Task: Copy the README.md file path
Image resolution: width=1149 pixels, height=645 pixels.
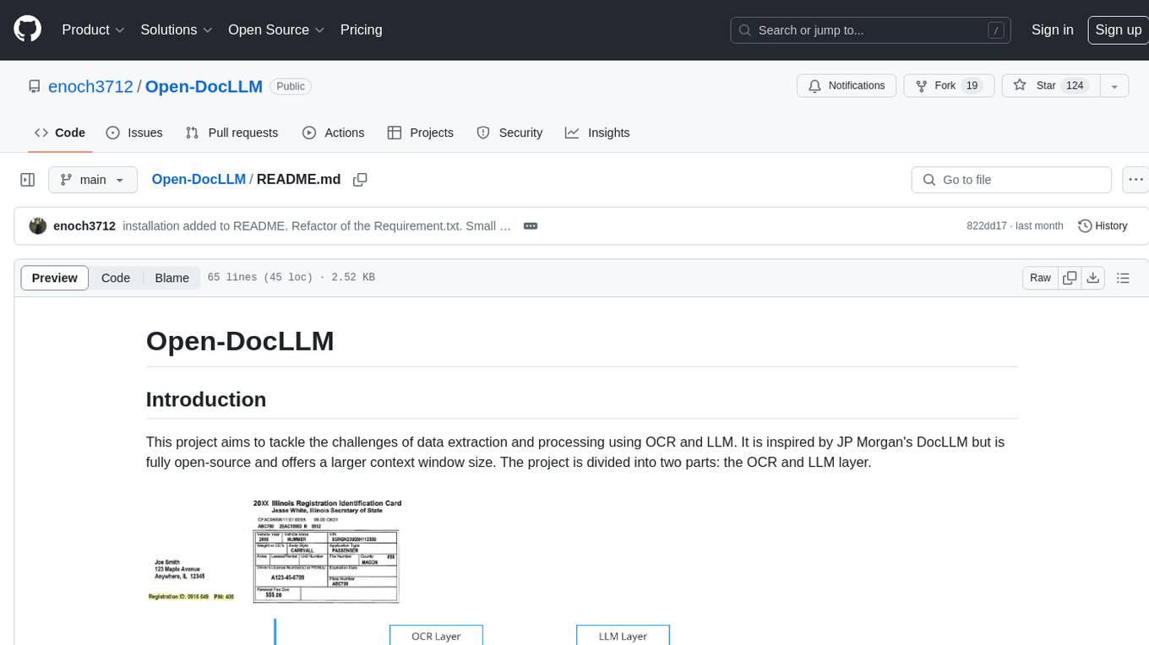Action: (360, 180)
